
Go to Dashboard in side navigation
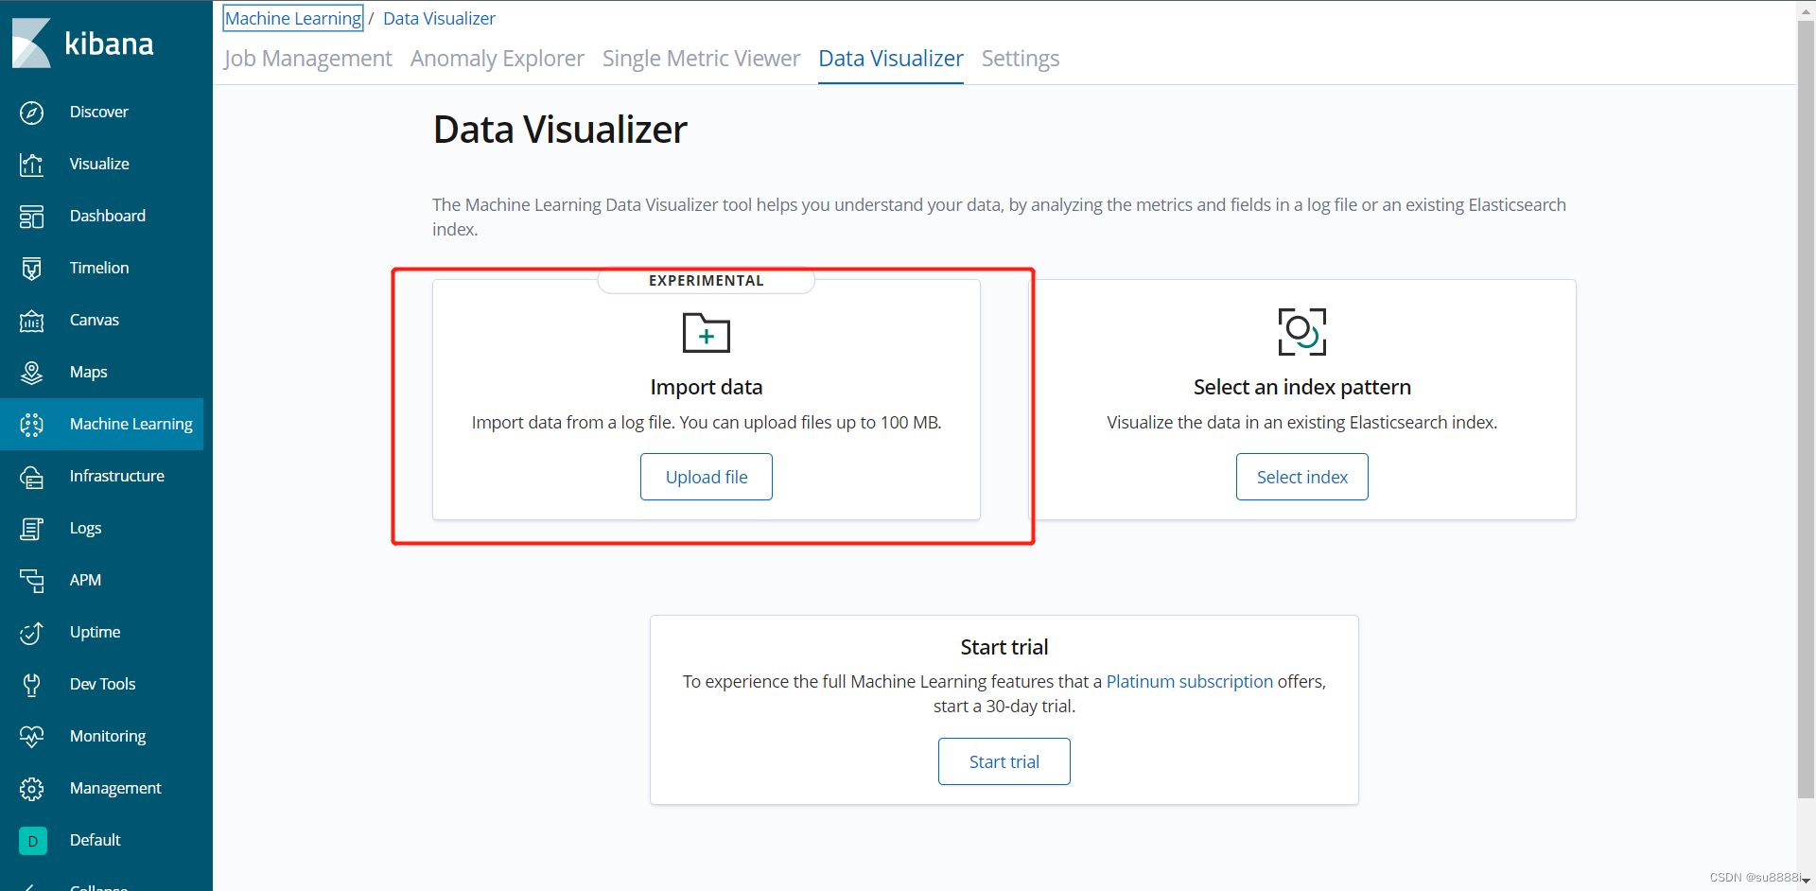tap(108, 216)
